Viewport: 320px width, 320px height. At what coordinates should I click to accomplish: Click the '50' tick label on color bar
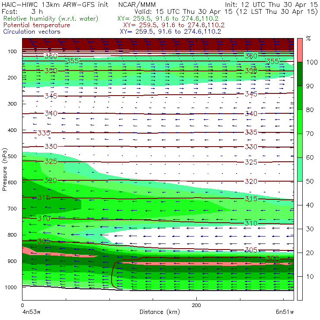(310, 181)
